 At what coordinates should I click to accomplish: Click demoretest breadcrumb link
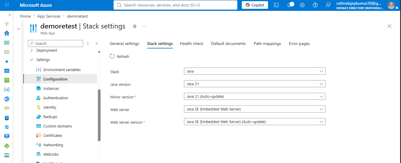coord(77,16)
